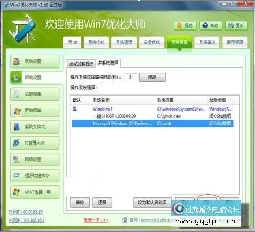Click the 捐助 donate button
This screenshot has height=232, width=255.
tap(185, 25)
